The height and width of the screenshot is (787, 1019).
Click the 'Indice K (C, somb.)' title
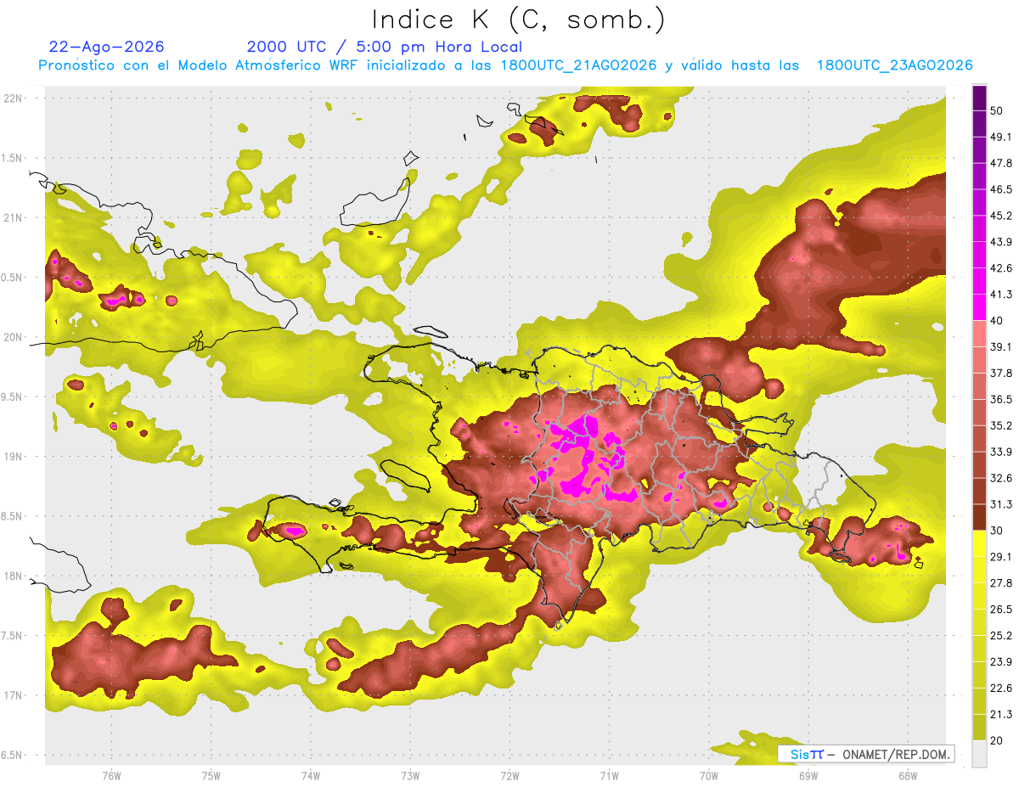point(518,20)
